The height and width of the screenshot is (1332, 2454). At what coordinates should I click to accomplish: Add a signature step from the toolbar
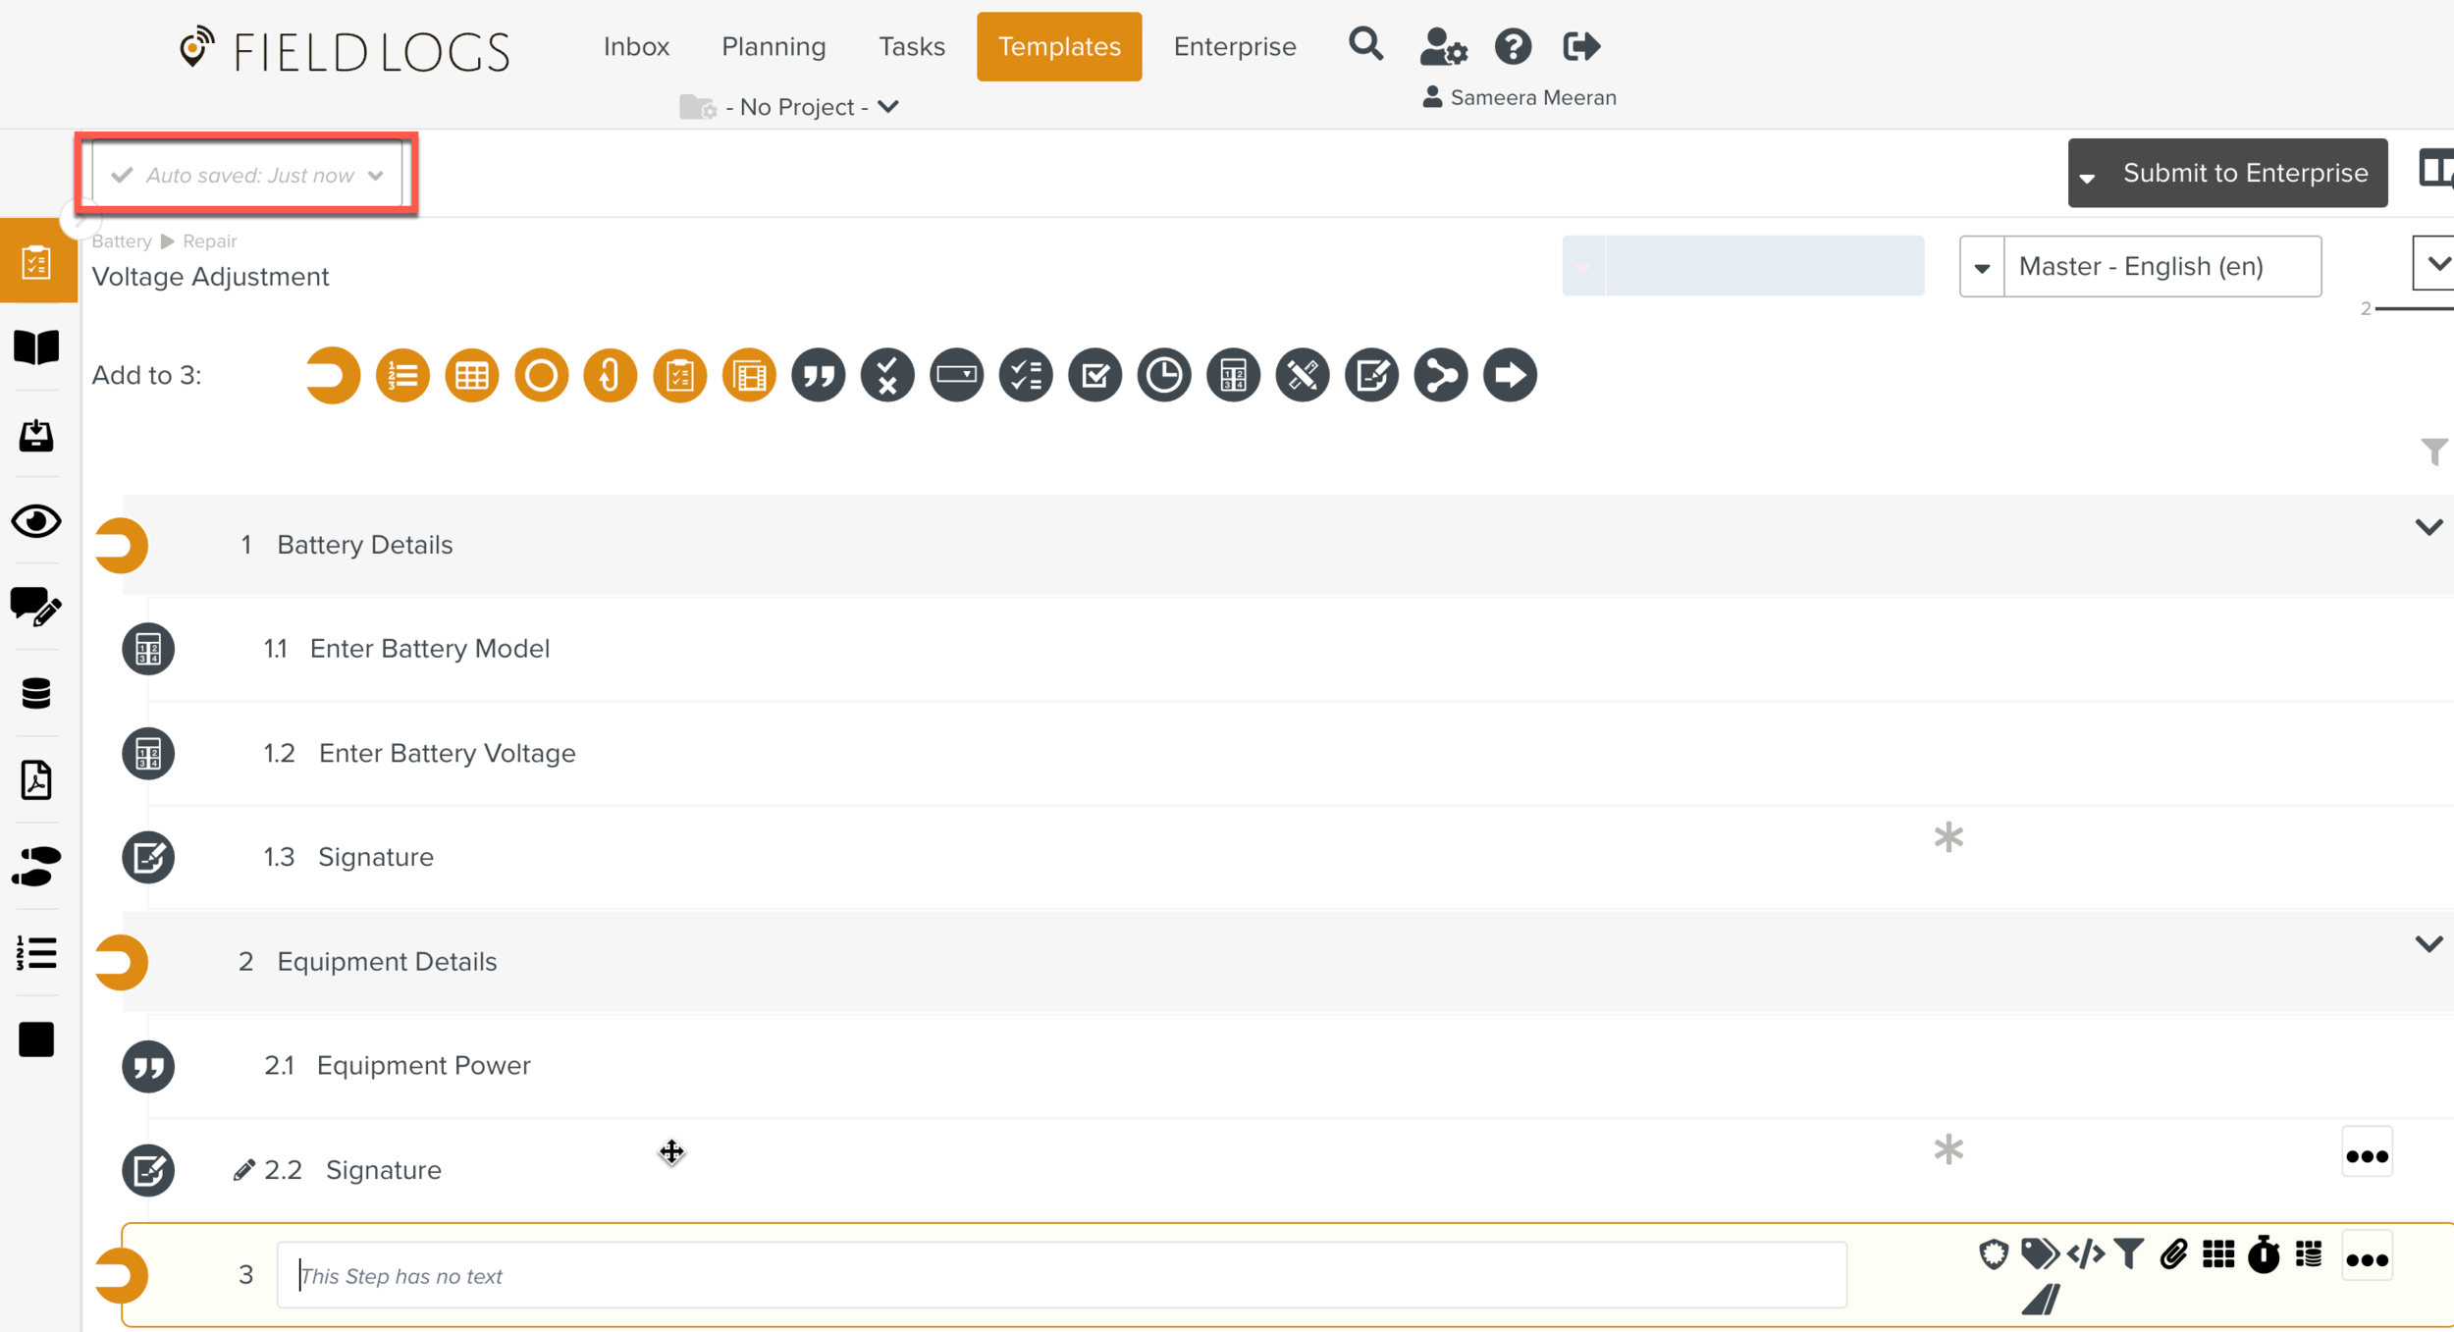point(1371,375)
